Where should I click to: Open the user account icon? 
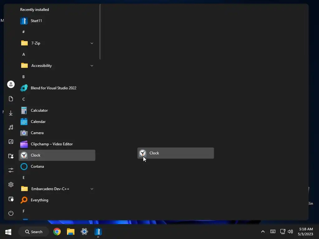(11, 84)
